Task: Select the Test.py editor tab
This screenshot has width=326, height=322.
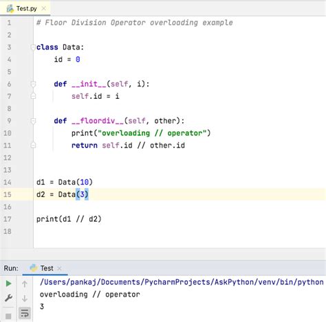Action: [x=25, y=9]
